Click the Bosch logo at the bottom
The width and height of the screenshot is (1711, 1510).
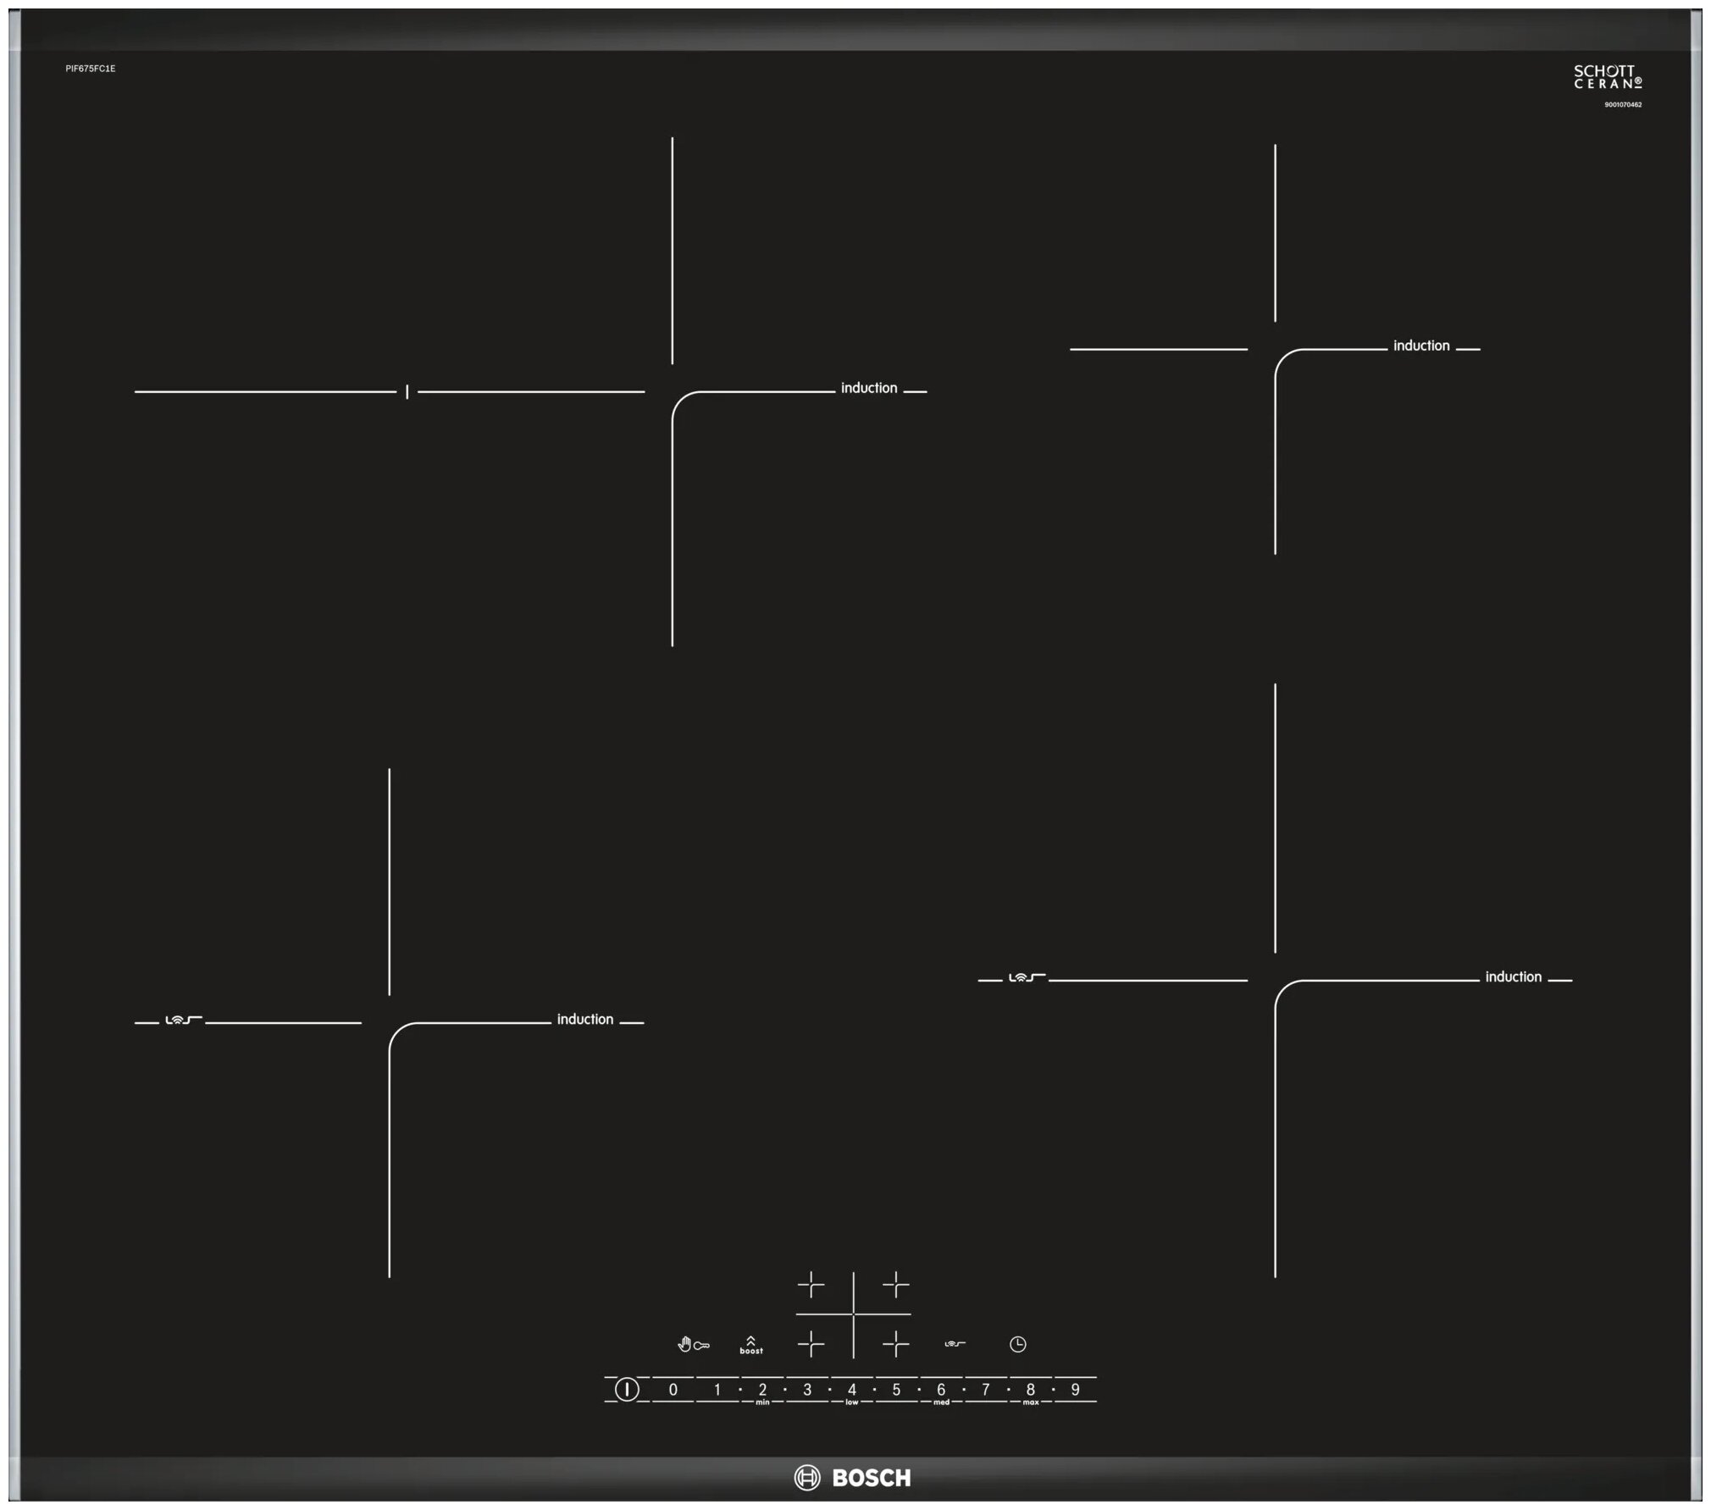click(852, 1478)
